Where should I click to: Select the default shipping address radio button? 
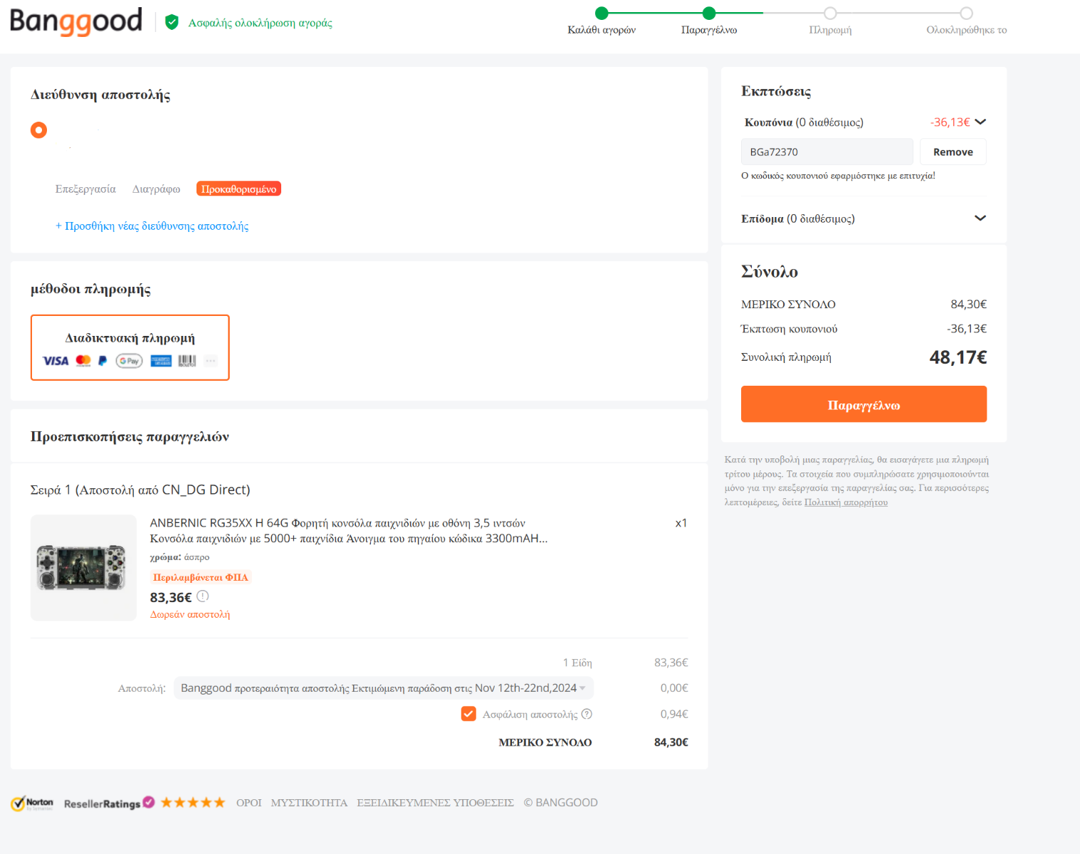(38, 130)
